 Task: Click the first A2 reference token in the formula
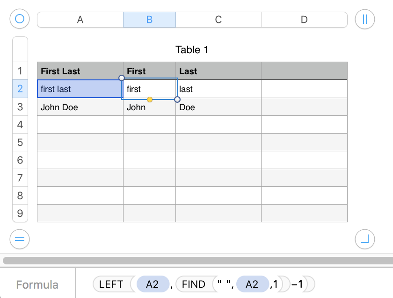click(152, 284)
